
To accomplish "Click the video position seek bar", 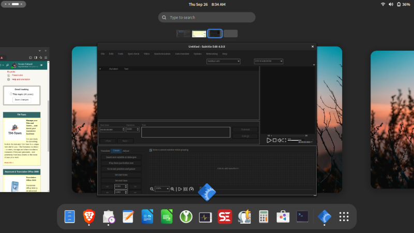I will (x=288, y=136).
